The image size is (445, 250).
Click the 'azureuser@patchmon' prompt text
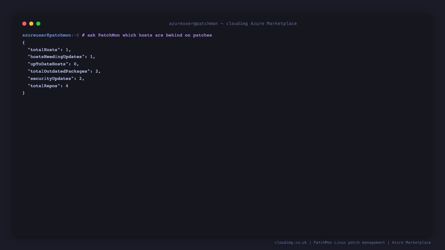coord(47,35)
